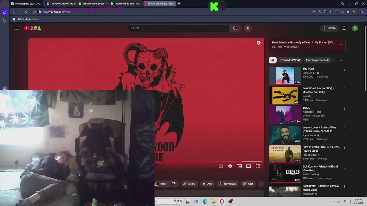
Task: Show more filter chips with the arrow
Action: [x=341, y=60]
